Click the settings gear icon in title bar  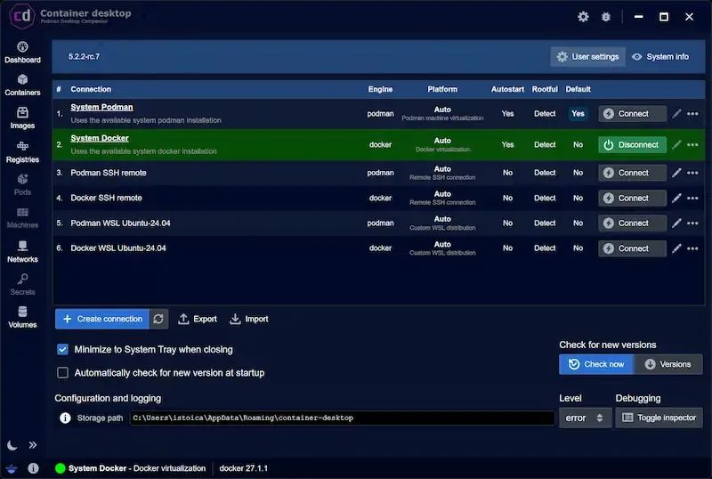583,17
